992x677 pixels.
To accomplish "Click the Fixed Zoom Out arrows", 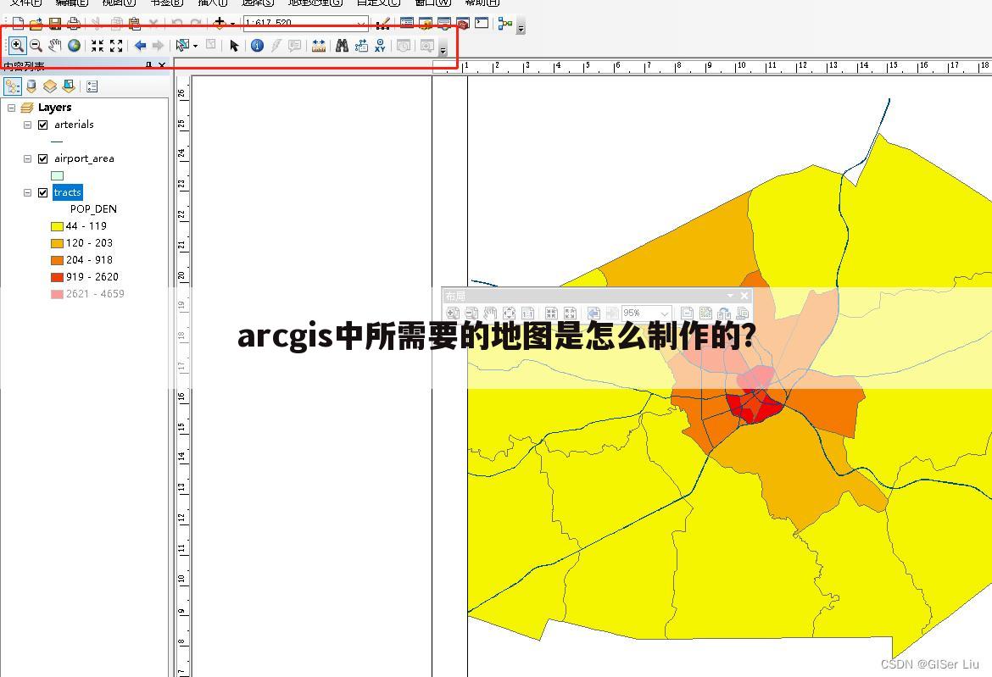I will point(116,46).
